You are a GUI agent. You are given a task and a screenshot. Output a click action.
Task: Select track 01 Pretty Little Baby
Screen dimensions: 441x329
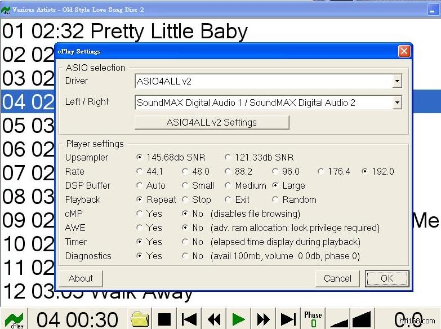[x=125, y=32]
